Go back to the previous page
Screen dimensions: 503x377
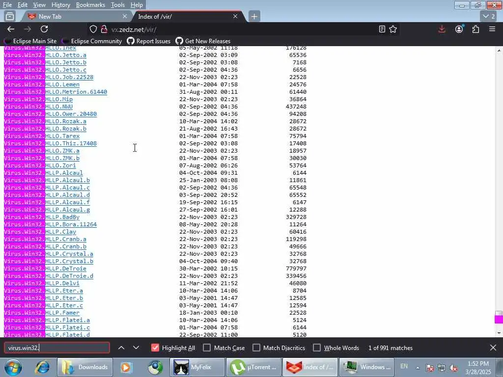tap(11, 29)
